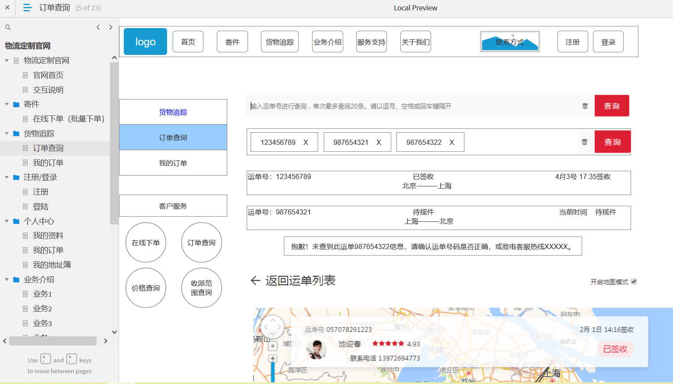Click the sidebar horizontal scrollbar
Image resolution: width=673 pixels, height=384 pixels.
click(x=53, y=341)
